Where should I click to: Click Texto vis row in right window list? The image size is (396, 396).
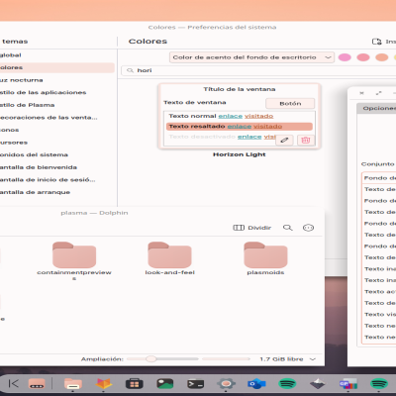[x=379, y=315]
